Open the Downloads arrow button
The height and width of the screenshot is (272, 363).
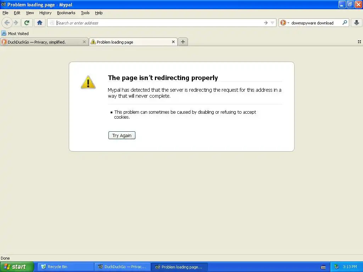357,23
